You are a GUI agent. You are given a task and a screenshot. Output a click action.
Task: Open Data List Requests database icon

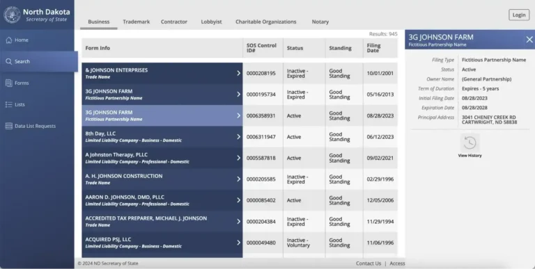(x=9, y=126)
